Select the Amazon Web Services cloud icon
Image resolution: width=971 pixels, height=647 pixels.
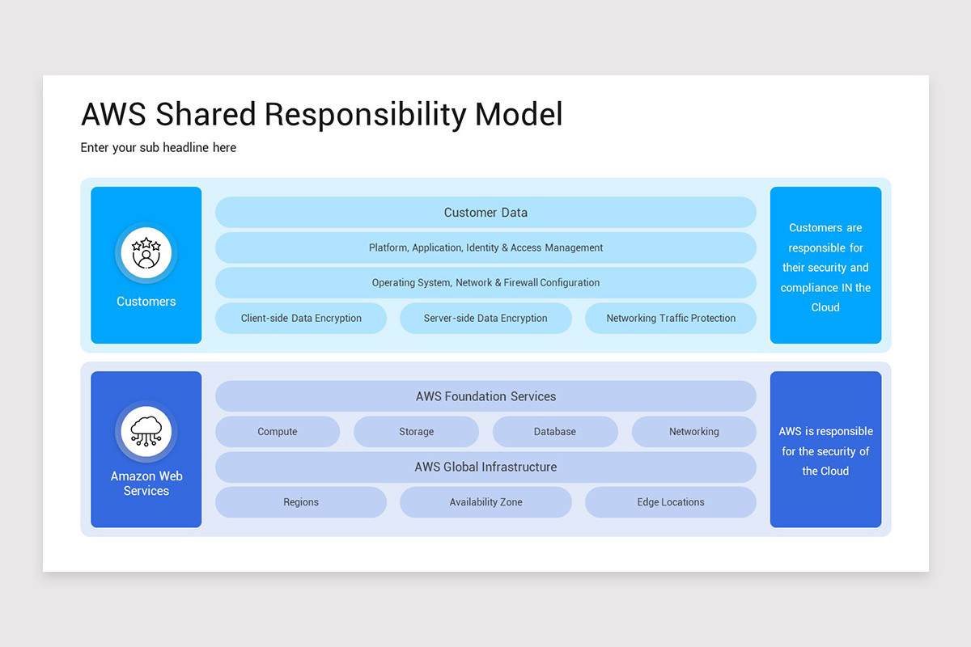coord(146,429)
